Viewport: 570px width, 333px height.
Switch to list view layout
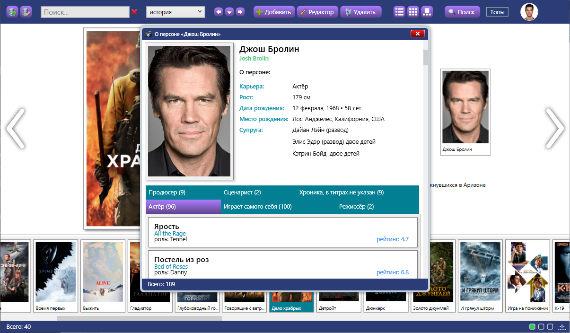click(x=400, y=12)
